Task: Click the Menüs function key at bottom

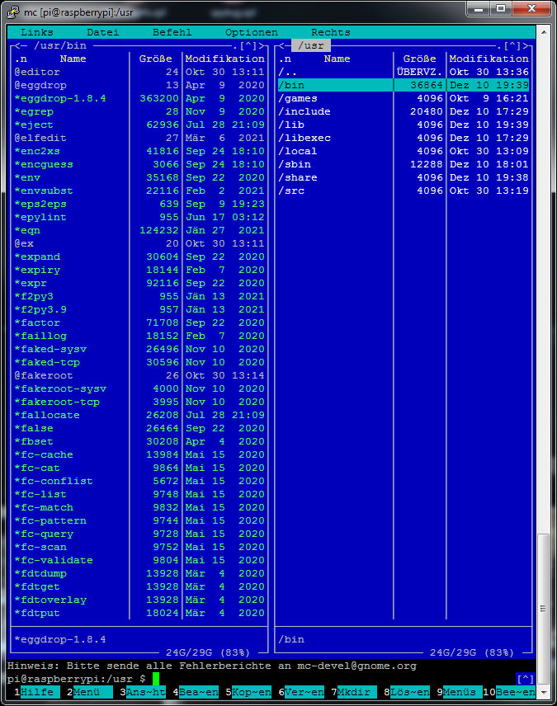Action: tap(462, 692)
